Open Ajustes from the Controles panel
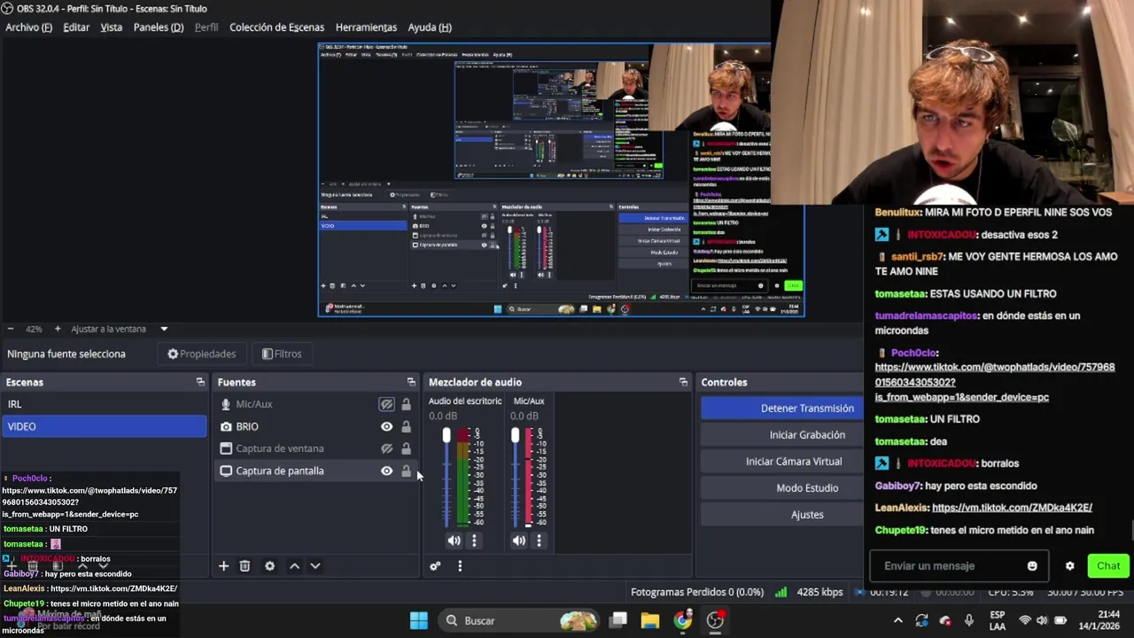1134x638 pixels. [781, 515]
